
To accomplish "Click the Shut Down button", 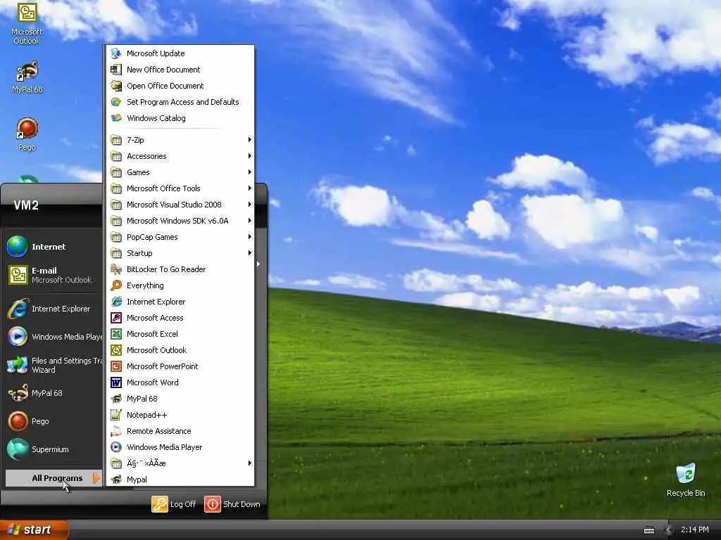I will pos(232,504).
